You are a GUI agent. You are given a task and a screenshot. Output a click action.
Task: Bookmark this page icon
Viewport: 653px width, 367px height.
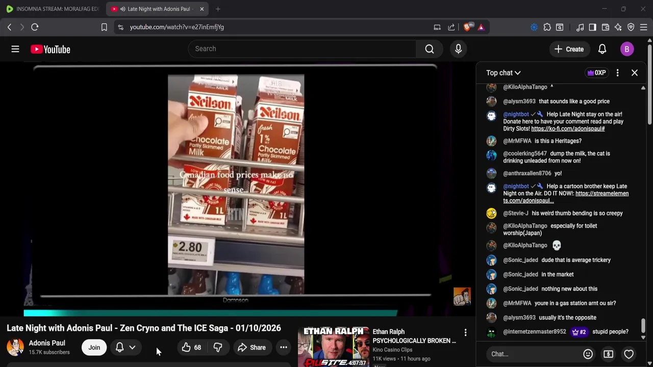[x=104, y=27]
